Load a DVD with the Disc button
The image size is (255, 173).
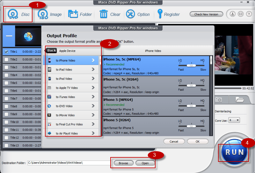[x=18, y=14]
